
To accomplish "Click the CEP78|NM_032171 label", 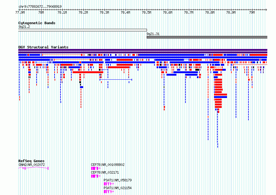I will click(105, 172).
